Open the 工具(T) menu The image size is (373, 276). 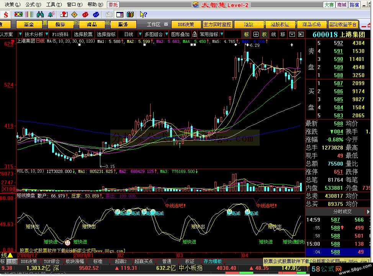tap(54, 5)
